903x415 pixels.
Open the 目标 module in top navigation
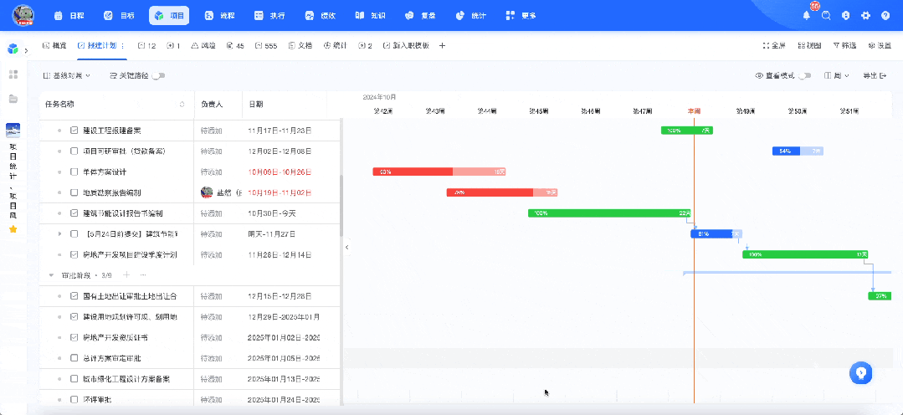tap(119, 16)
